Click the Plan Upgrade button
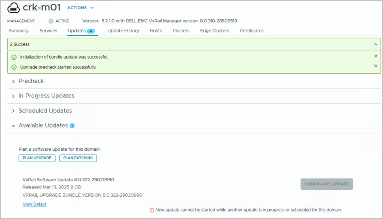The height and width of the screenshot is (219, 383). 37,158
